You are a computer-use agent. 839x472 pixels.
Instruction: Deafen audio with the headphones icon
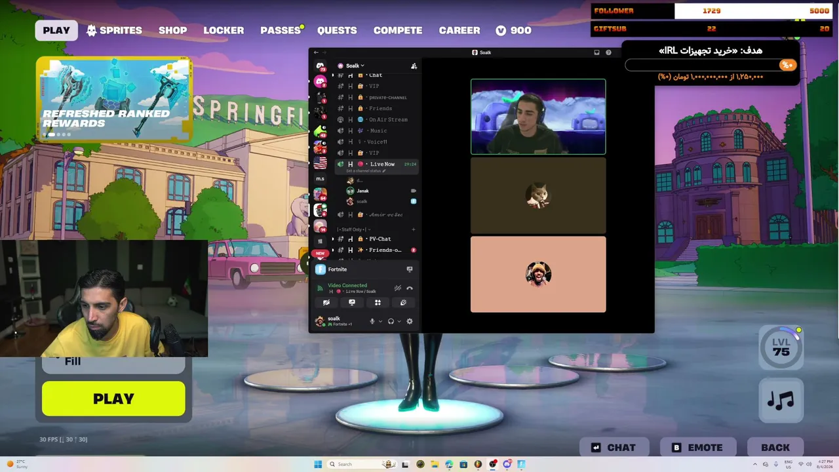(x=391, y=321)
